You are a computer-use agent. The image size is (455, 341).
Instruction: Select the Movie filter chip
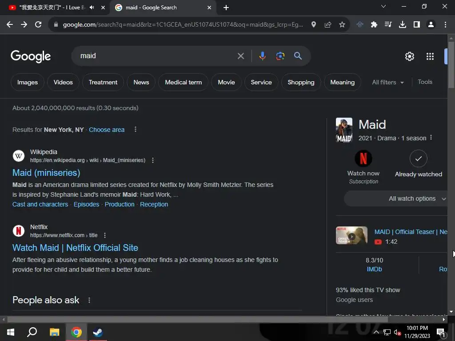[226, 82]
